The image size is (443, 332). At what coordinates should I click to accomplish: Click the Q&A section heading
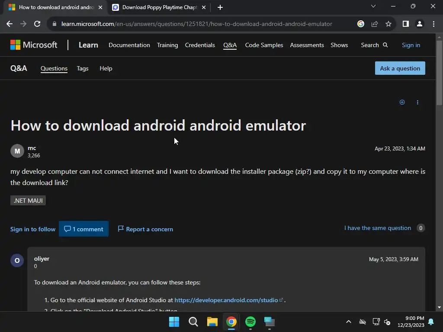point(19,68)
